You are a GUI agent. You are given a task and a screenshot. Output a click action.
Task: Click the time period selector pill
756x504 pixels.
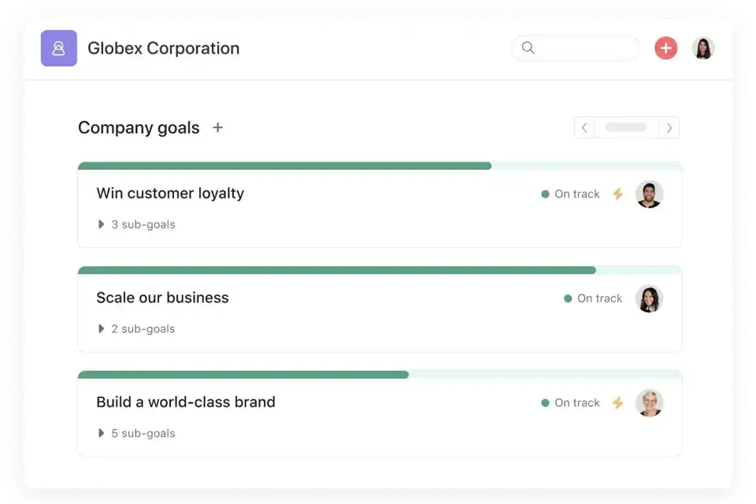click(x=626, y=128)
